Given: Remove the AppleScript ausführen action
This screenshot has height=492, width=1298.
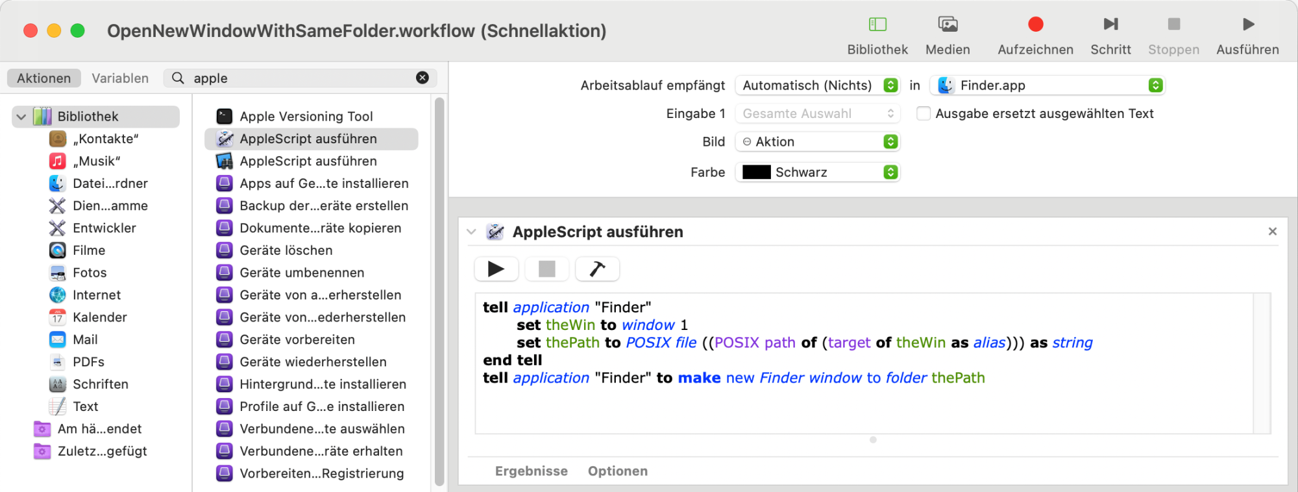Looking at the screenshot, I should point(1273,231).
